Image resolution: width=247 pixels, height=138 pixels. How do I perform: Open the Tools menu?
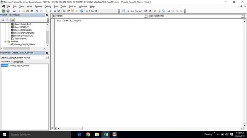click(x=63, y=7)
